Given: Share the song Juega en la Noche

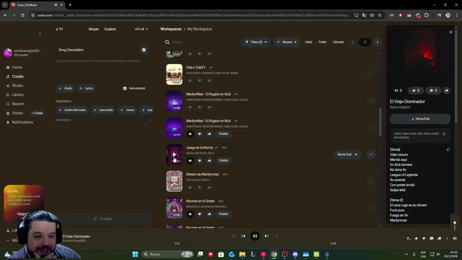Looking at the screenshot, I should pyautogui.click(x=209, y=160).
